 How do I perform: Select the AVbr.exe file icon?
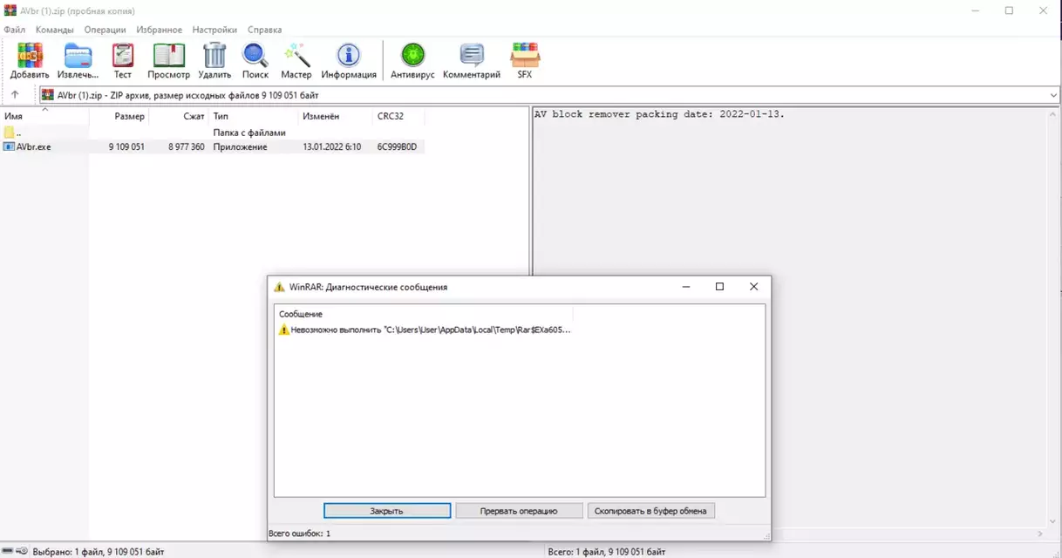(x=10, y=146)
